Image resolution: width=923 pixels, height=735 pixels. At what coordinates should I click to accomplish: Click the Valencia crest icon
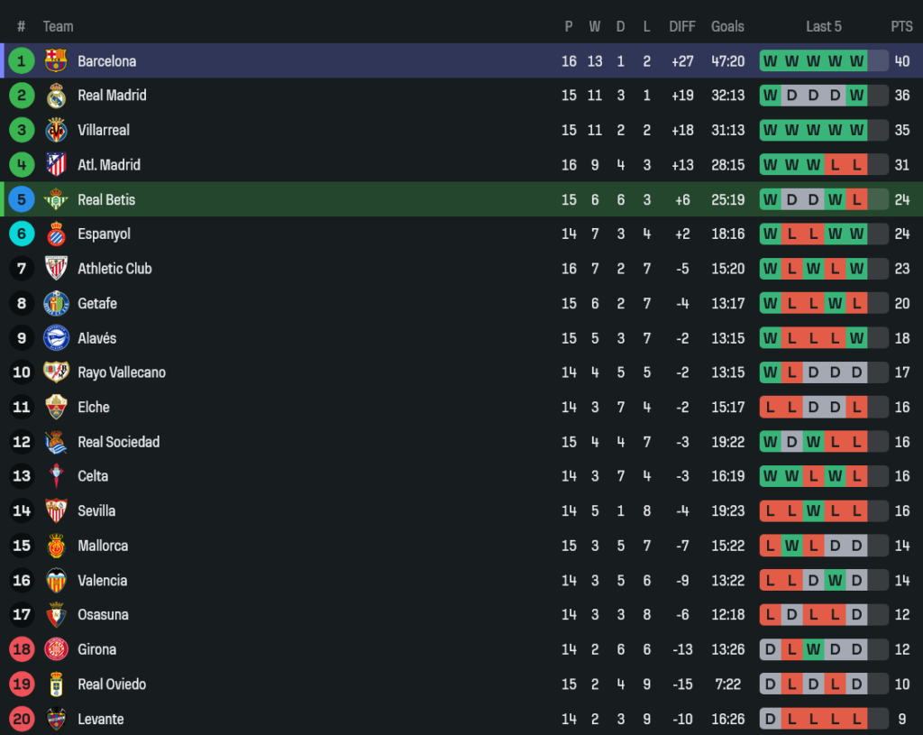(x=56, y=581)
